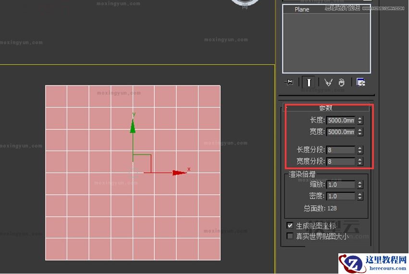Collapse the 参数 rollout header

tap(326, 108)
